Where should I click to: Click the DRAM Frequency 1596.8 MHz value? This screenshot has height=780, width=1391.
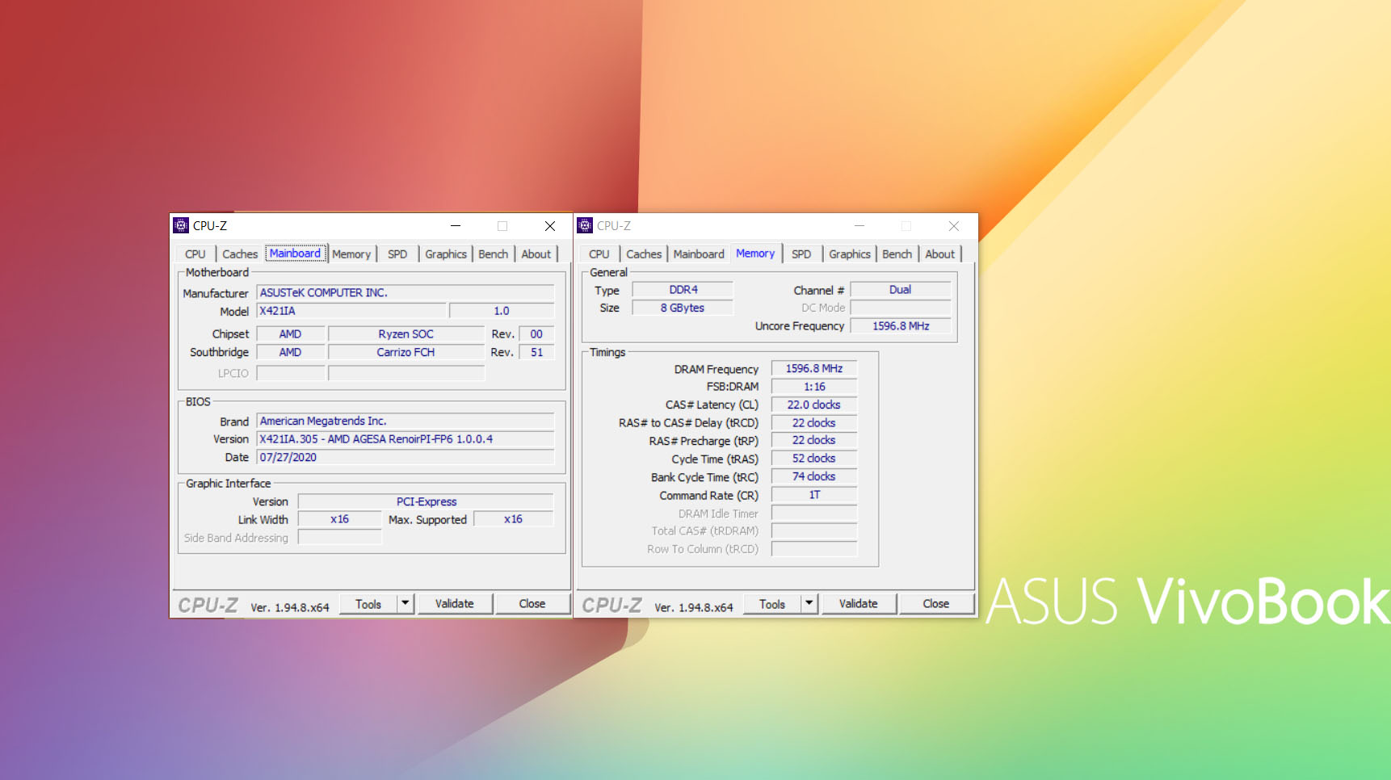point(814,368)
